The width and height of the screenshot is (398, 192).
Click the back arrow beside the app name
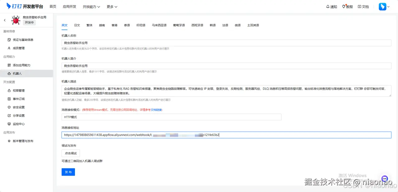pos(4,20)
